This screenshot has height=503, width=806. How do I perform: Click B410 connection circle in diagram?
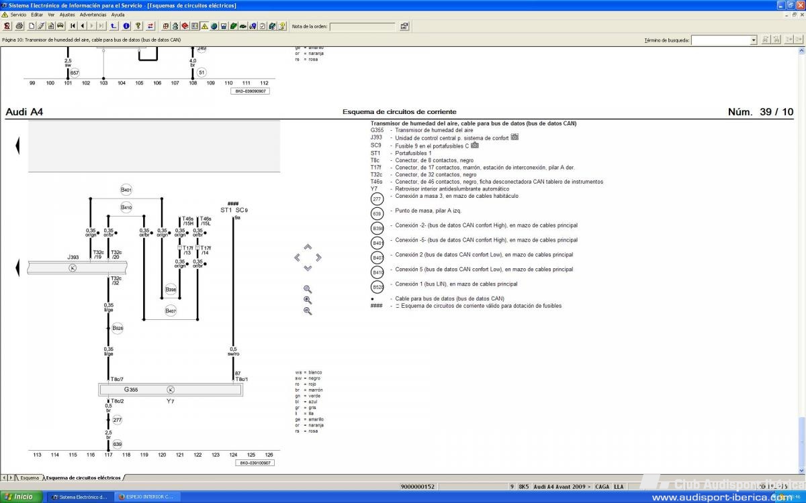point(126,208)
